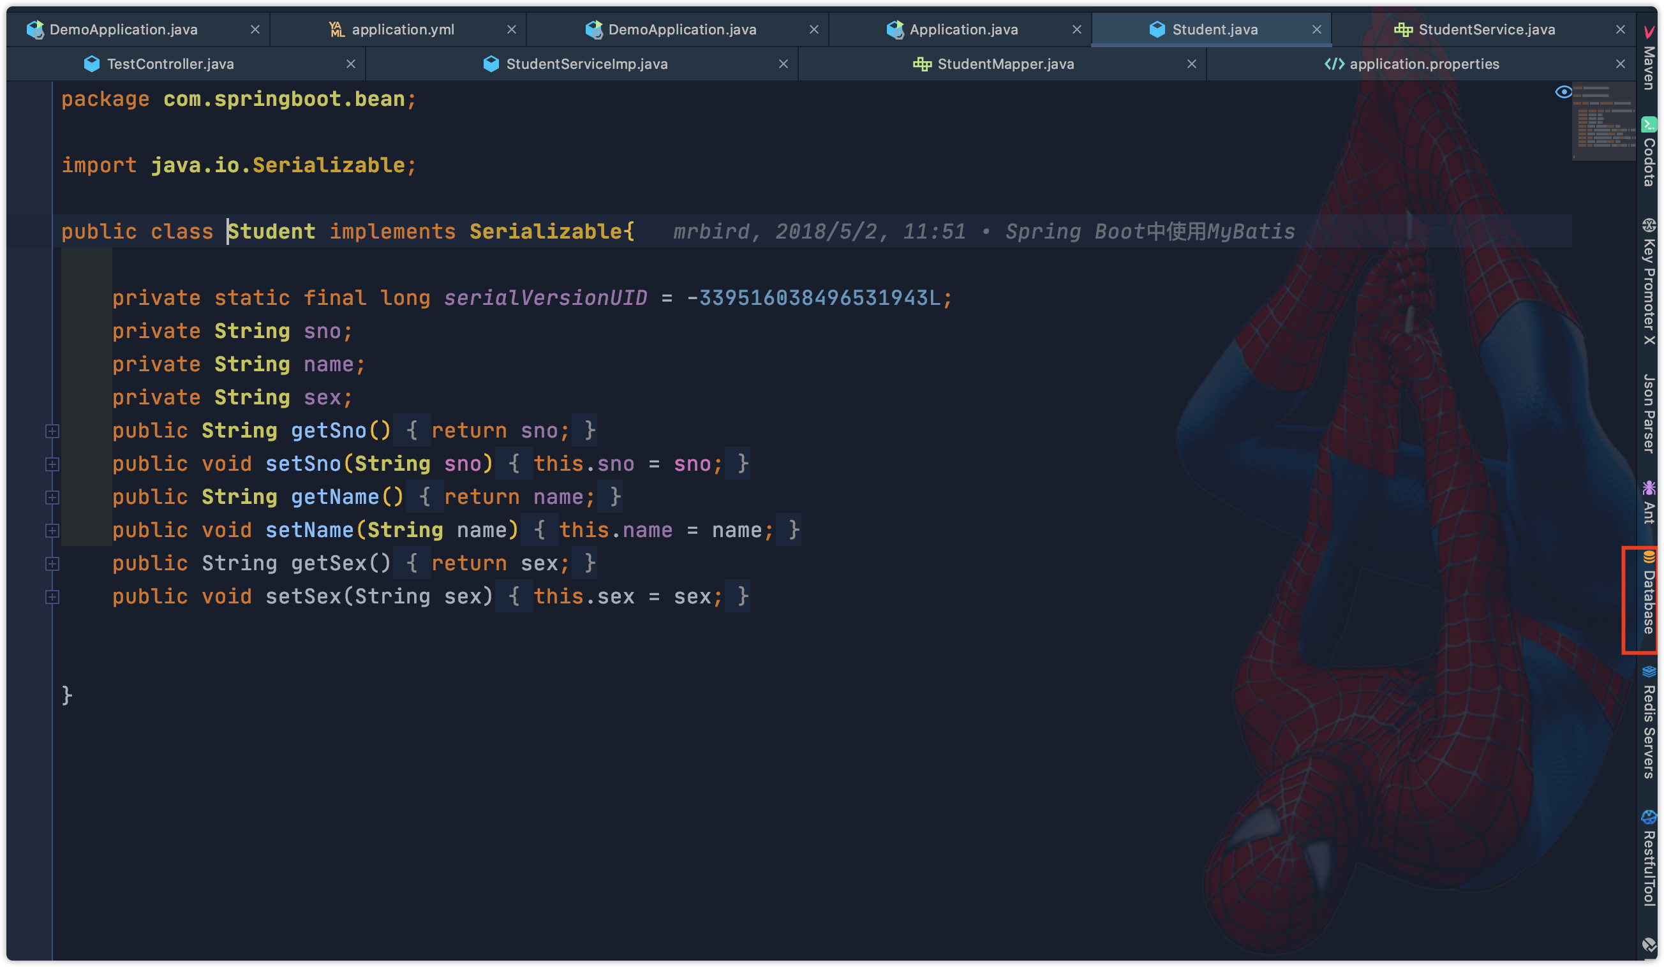Screen dimensions: 1664x967
Task: Click the run-class icon on Application.java tab
Action: click(895, 29)
